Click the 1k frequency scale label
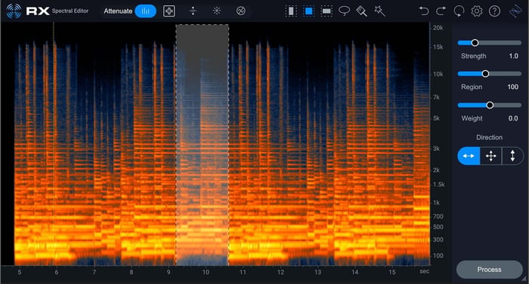This screenshot has height=284, width=529. [436, 203]
